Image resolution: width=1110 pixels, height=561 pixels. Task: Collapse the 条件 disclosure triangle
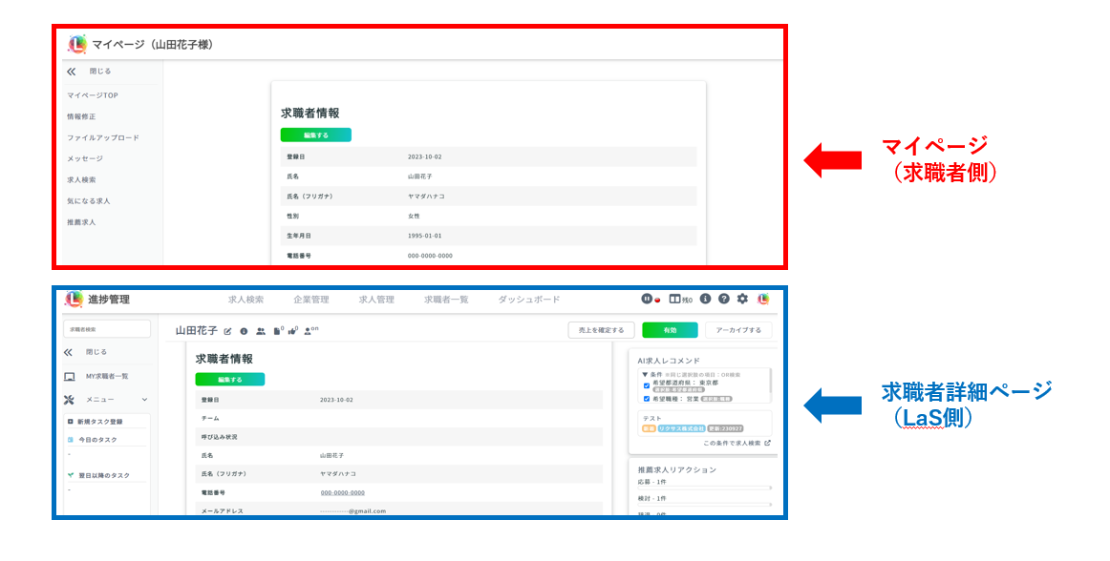tap(645, 374)
